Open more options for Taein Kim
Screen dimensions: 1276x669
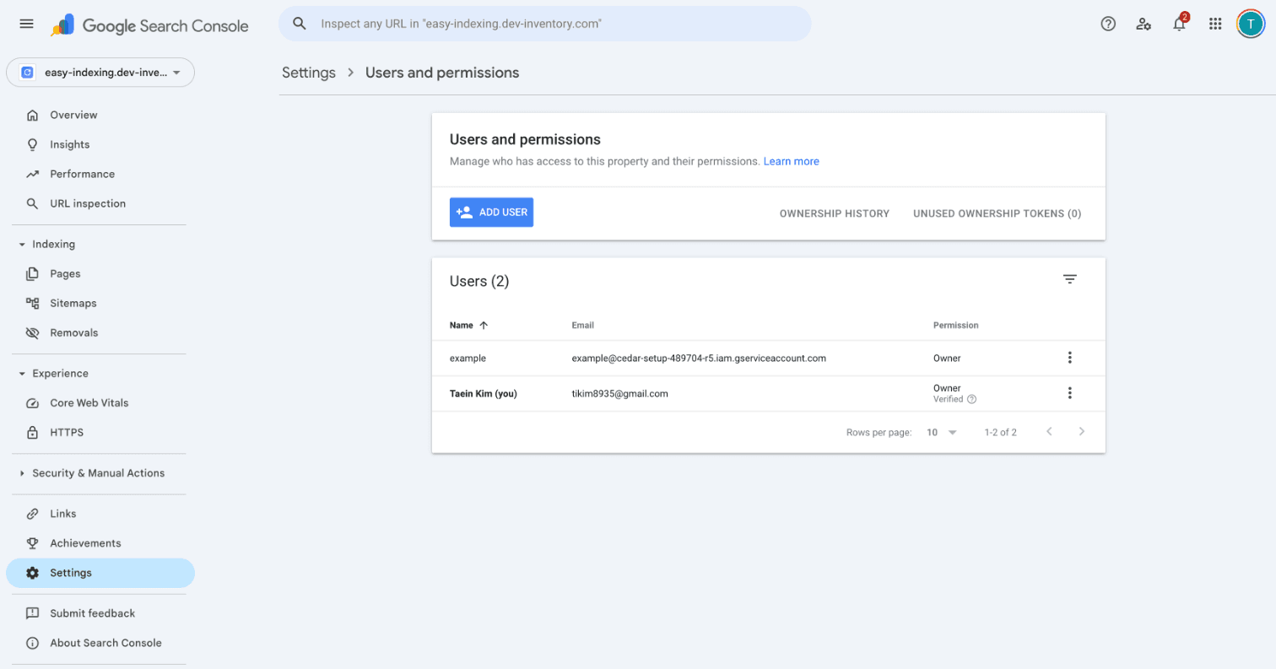pyautogui.click(x=1069, y=393)
